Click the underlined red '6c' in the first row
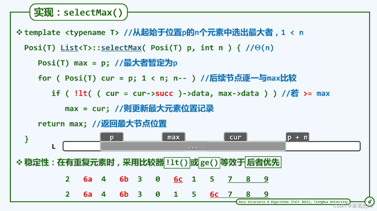Viewport: 377px width, 211px height. pos(178,179)
